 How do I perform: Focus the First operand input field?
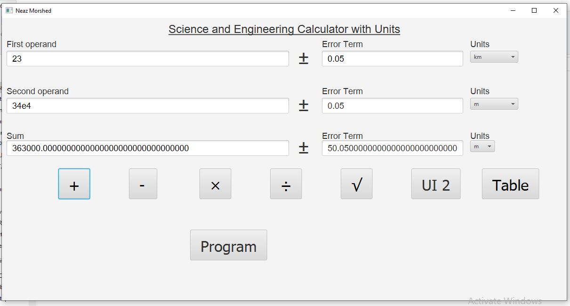pyautogui.click(x=147, y=59)
